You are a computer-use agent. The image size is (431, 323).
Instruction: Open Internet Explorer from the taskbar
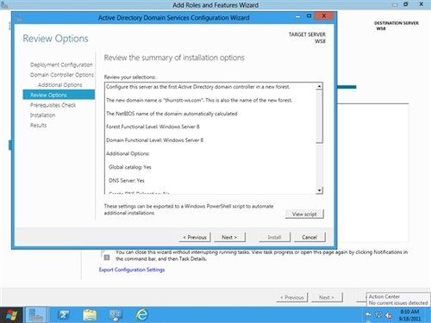(x=141, y=314)
